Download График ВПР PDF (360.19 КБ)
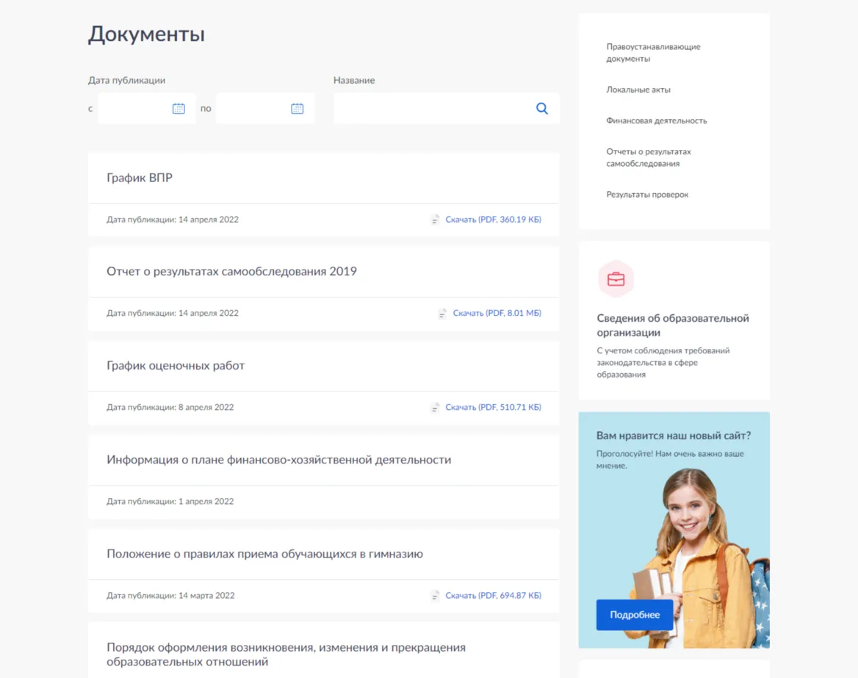This screenshot has width=858, height=678. pos(493,220)
